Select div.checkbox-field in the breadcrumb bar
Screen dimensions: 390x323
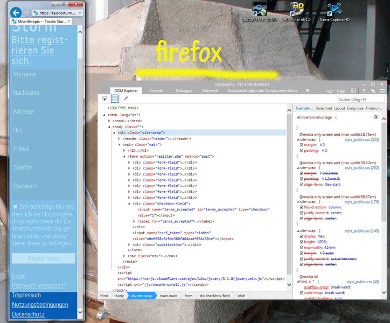pos(215,296)
